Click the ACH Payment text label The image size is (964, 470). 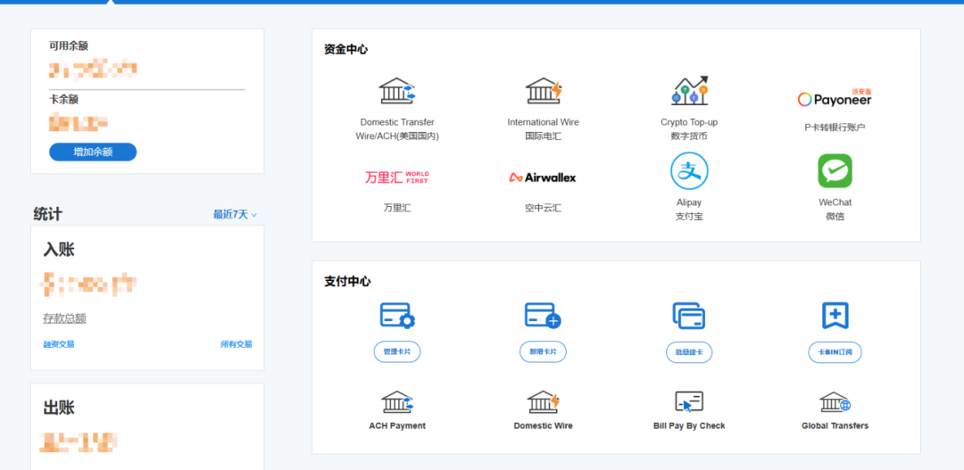pos(397,425)
